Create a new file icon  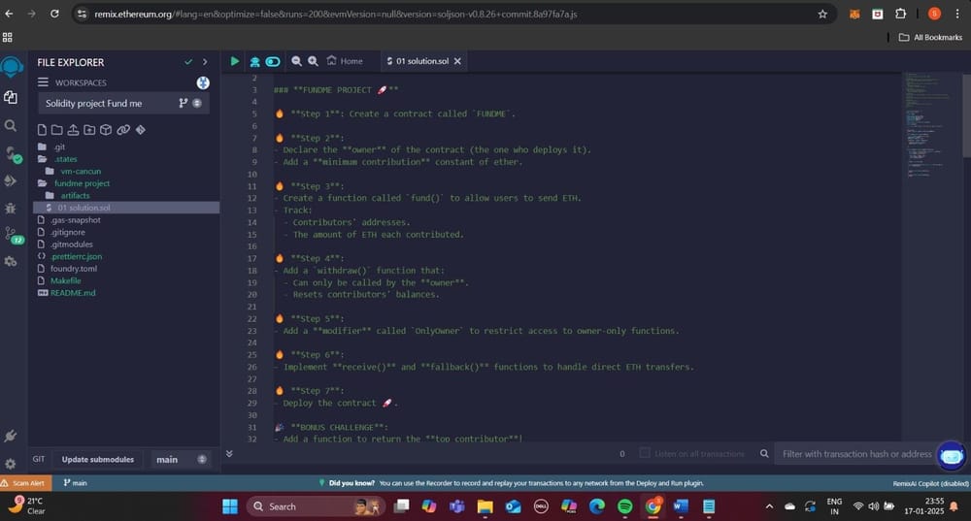pos(42,130)
